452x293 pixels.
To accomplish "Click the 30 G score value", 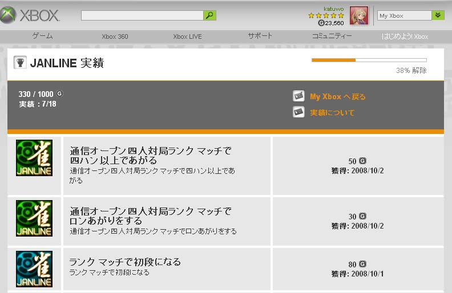I will 357,217.
